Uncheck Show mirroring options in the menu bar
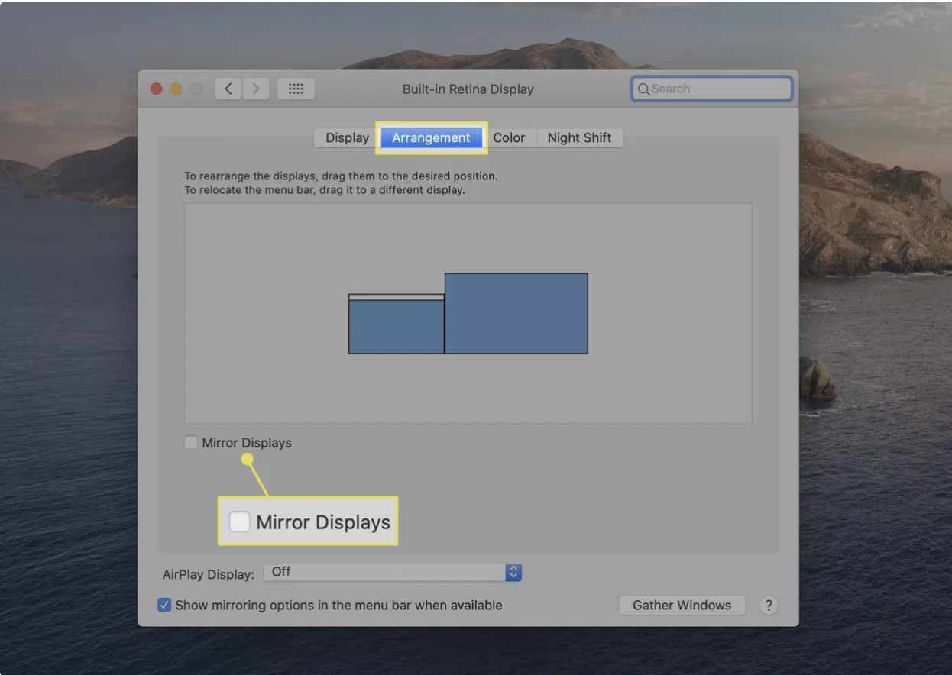The image size is (952, 675). point(164,606)
